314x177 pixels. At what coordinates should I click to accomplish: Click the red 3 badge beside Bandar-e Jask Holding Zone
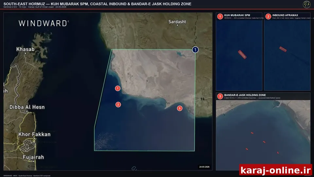point(220,96)
